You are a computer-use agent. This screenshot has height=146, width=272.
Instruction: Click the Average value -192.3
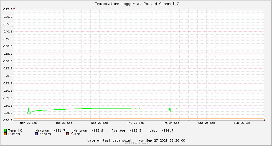click(136, 130)
